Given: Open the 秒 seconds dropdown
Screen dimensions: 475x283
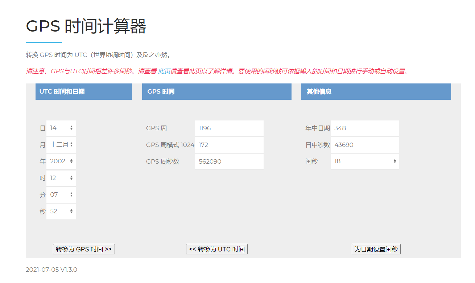Looking at the screenshot, I should pyautogui.click(x=61, y=211).
